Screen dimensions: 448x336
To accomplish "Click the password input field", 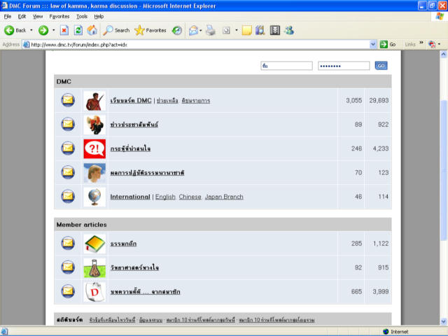I will pos(343,66).
